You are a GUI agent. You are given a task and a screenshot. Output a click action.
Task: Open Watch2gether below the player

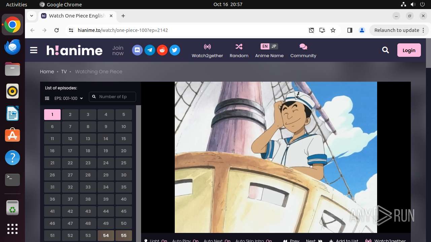coord(386,241)
